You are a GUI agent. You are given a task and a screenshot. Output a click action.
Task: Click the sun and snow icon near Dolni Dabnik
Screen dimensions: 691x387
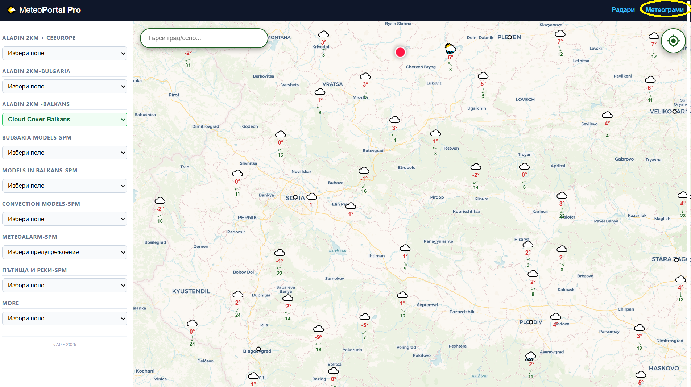click(450, 49)
